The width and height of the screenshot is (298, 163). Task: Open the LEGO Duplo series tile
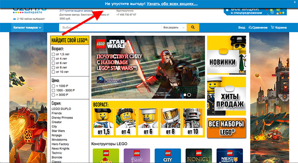click(106, 155)
